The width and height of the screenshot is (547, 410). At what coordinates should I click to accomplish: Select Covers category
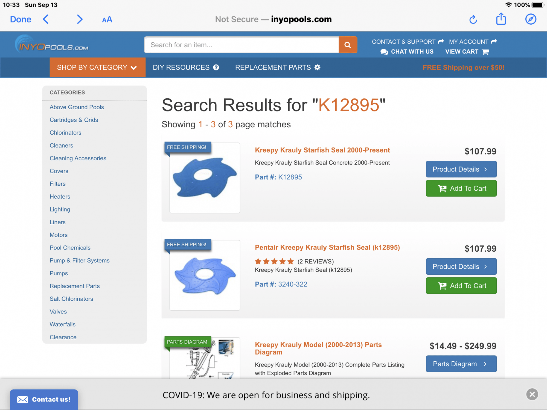(x=59, y=171)
